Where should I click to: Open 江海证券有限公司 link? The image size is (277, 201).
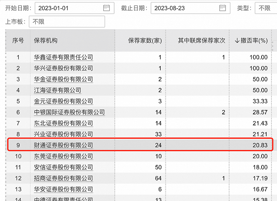58,90
